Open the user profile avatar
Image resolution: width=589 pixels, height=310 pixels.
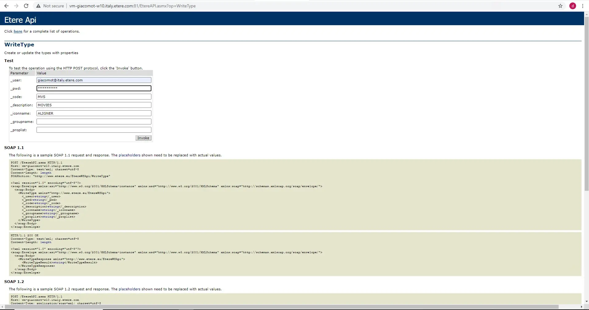pyautogui.click(x=572, y=6)
